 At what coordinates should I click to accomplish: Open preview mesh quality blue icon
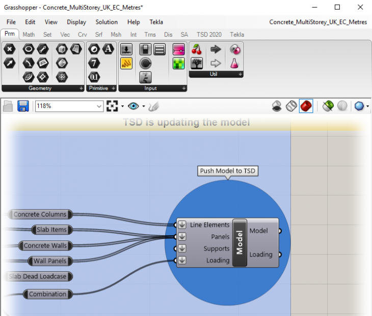click(x=359, y=106)
